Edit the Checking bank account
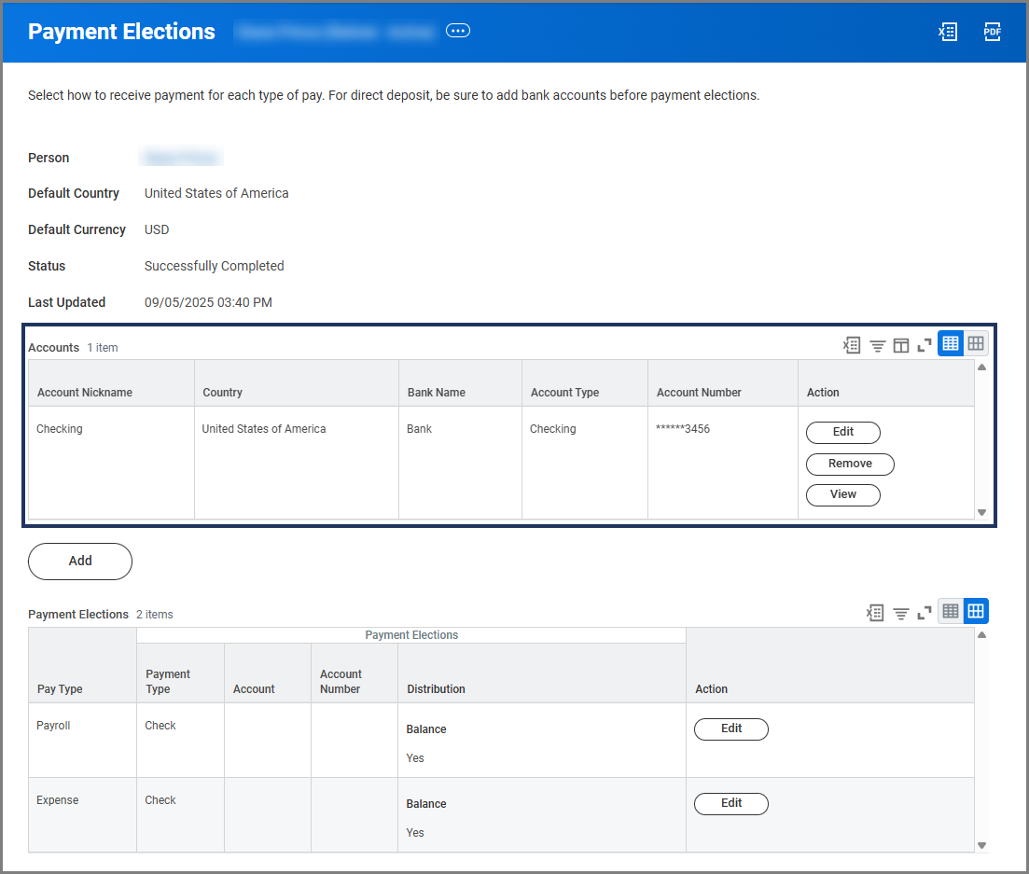 click(x=843, y=433)
